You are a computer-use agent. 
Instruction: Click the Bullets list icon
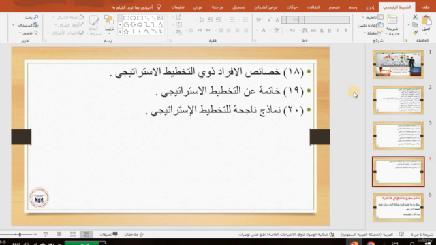(x=245, y=20)
